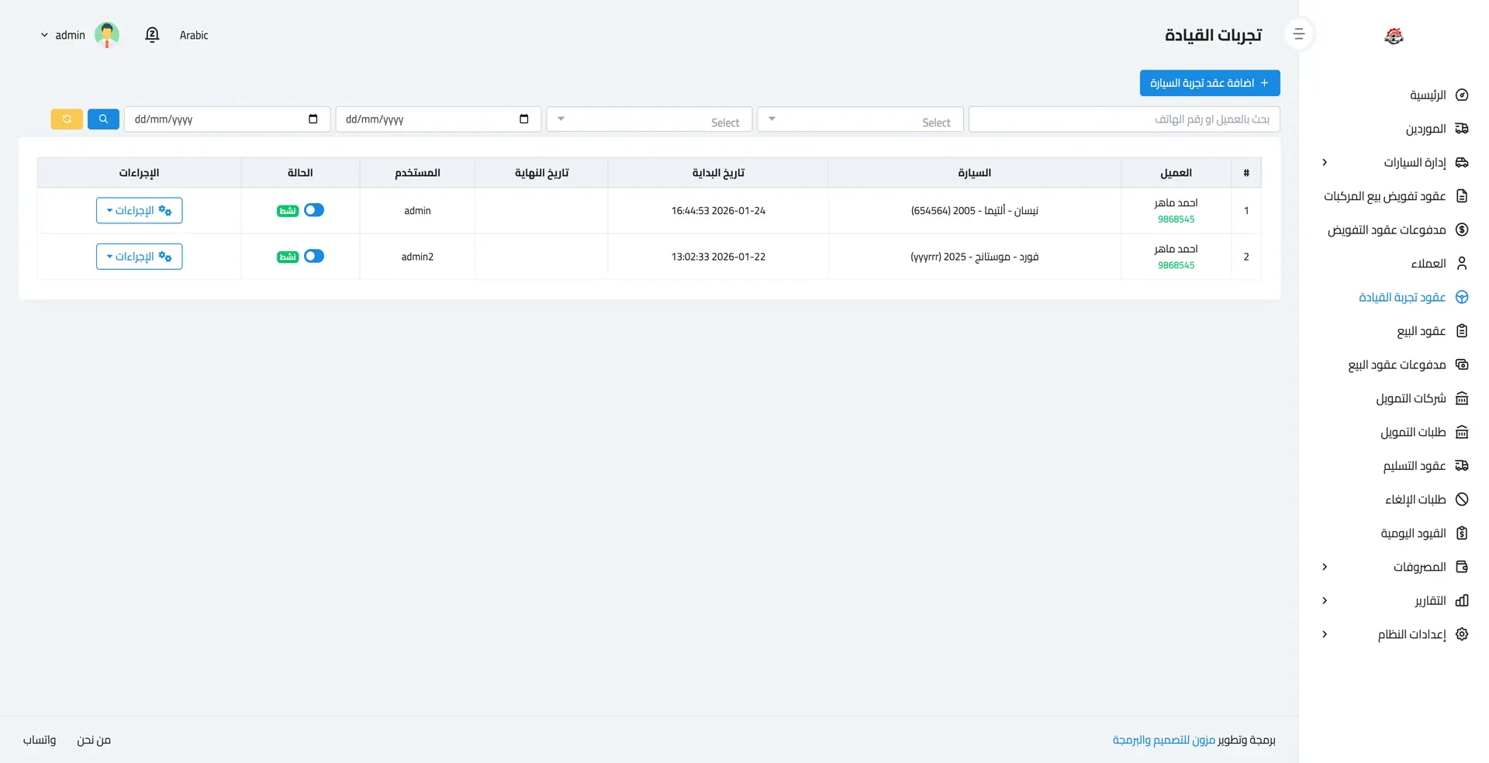Open الإجراءات dropdown for row 1
Image resolution: width=1489 pixels, height=763 pixels.
[x=140, y=211]
